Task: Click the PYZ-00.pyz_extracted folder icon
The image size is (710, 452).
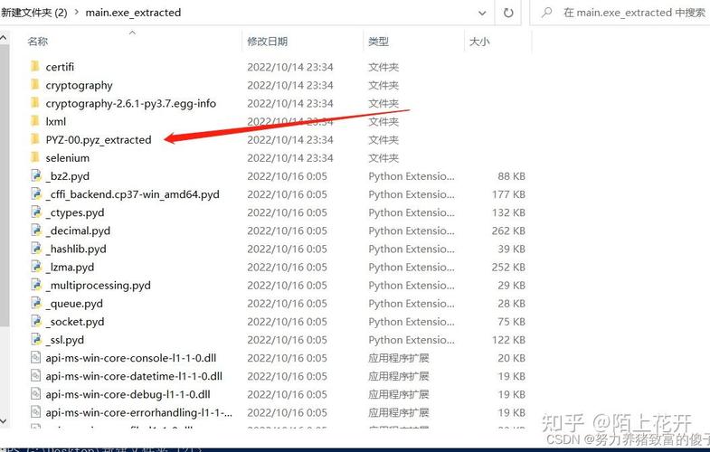Action: [35, 139]
